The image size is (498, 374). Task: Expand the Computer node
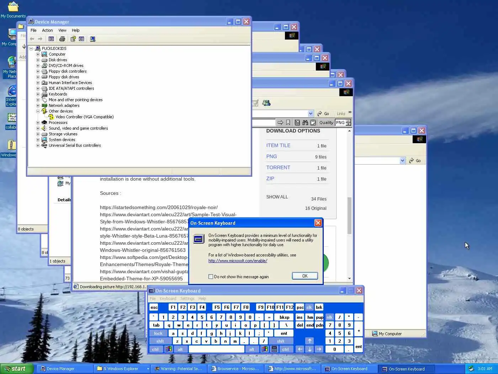coord(38,54)
